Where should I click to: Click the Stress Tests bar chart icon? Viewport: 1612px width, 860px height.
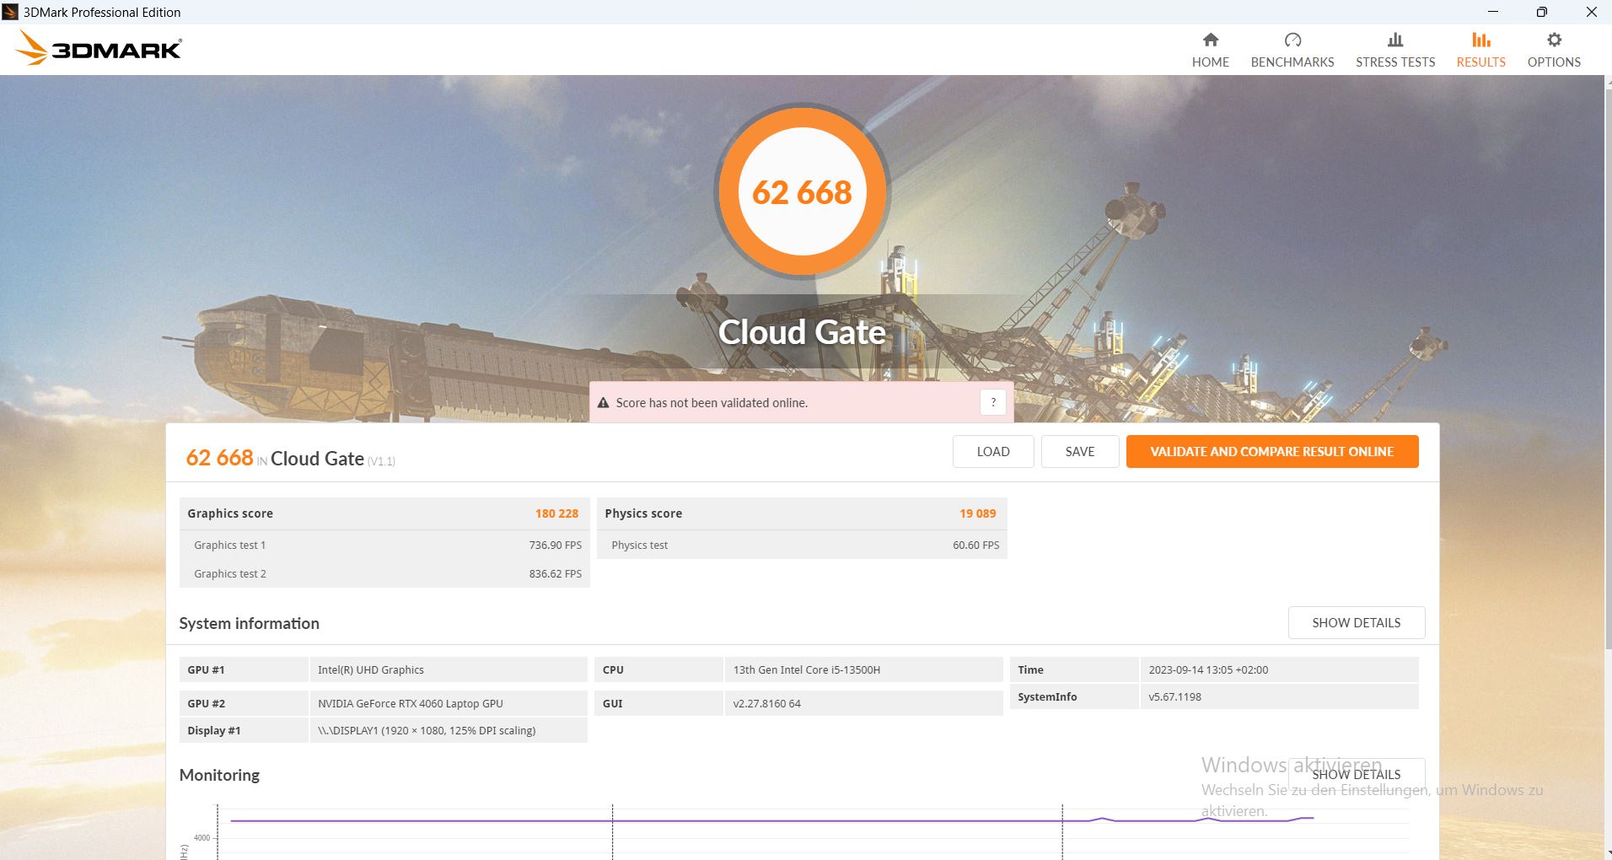[1394, 40]
